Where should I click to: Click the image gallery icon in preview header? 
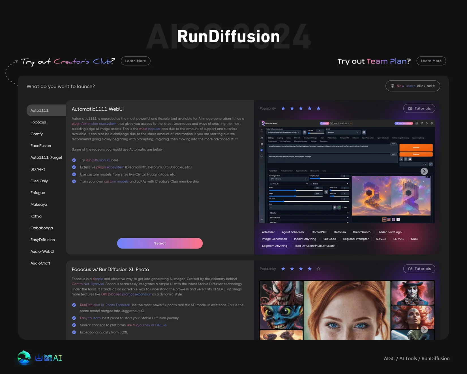point(417,123)
